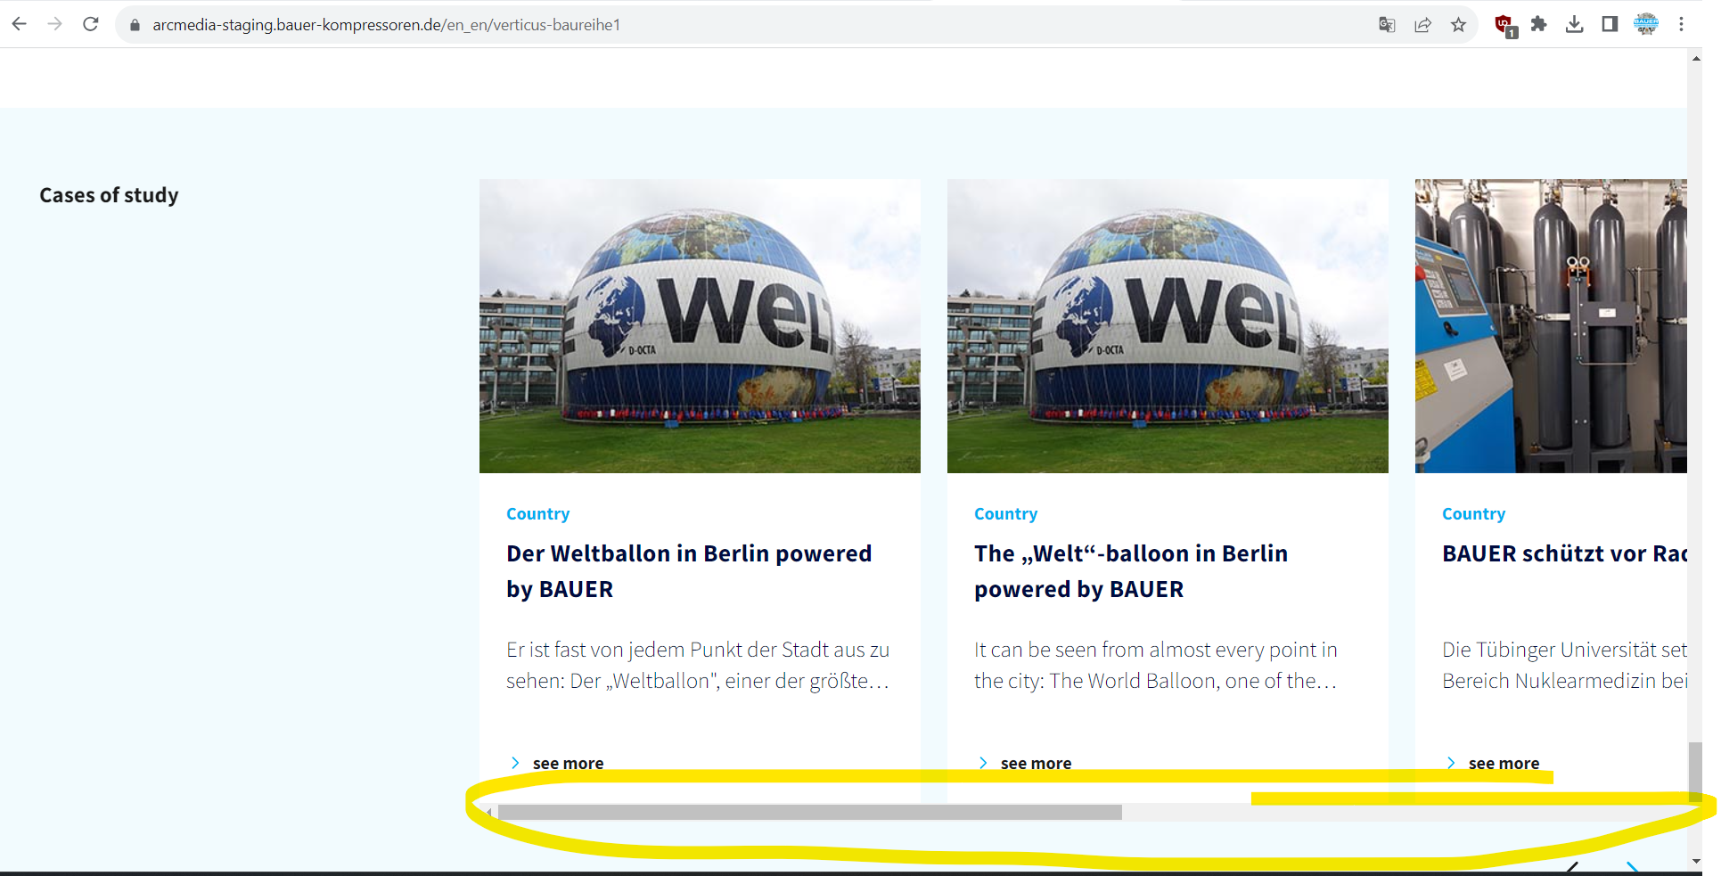Image resolution: width=1721 pixels, height=876 pixels.
Task: Click the horizontal carousel scrollbar thumb
Action: pyautogui.click(x=809, y=812)
